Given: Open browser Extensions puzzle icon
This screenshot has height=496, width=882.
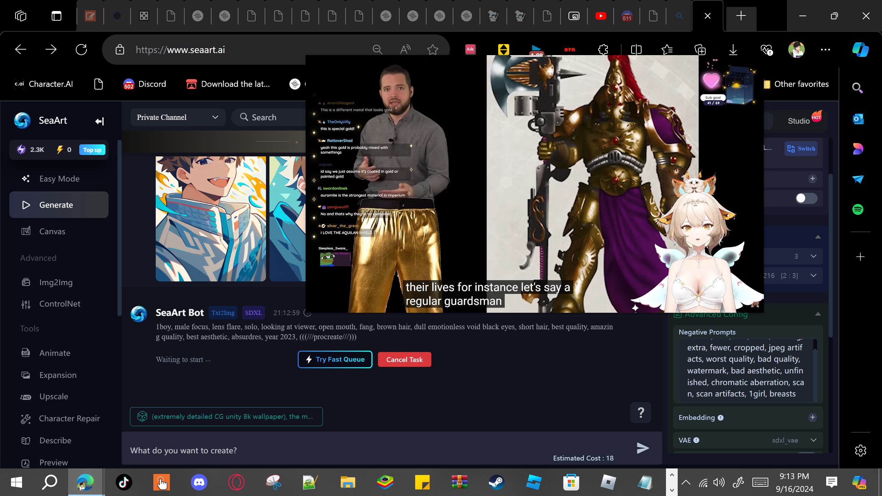Looking at the screenshot, I should 603,50.
